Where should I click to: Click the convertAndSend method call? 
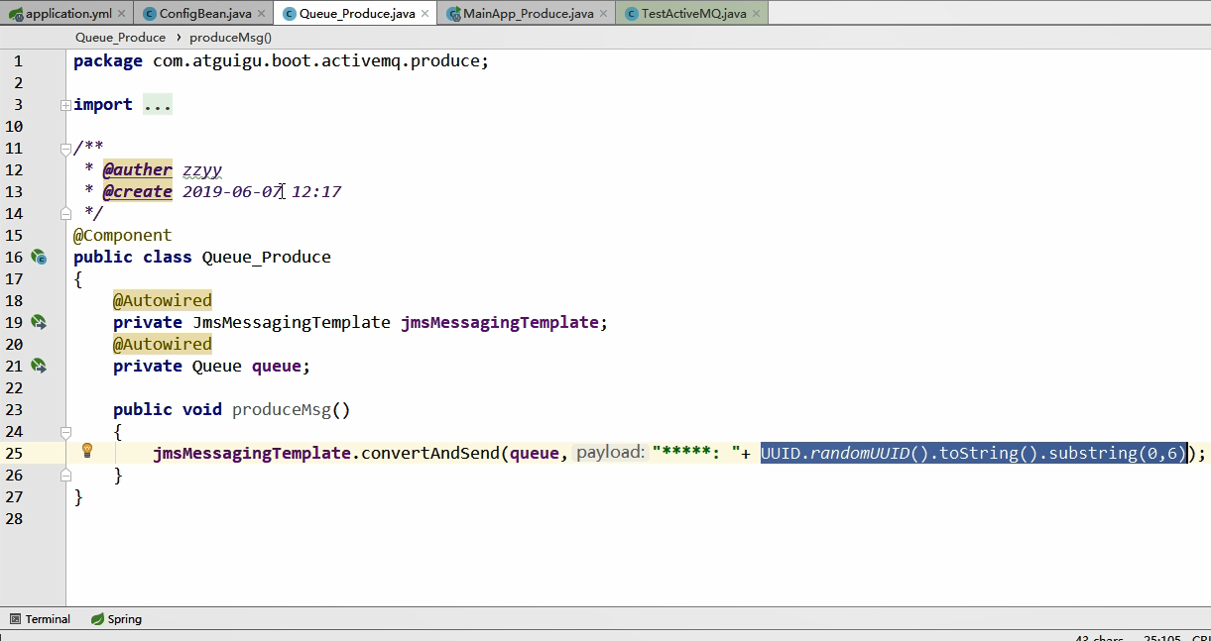[x=430, y=454]
